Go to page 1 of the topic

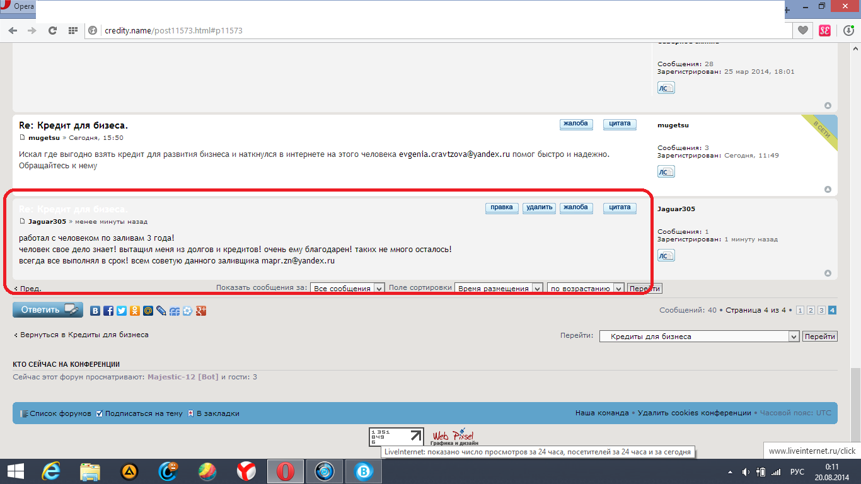point(800,310)
